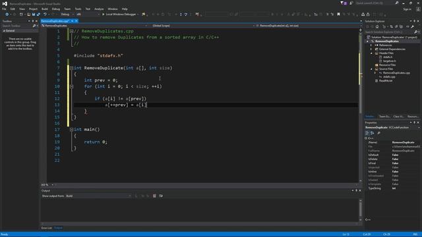
Task: Open the x86 platform dropdown
Action: pyautogui.click(x=88, y=14)
